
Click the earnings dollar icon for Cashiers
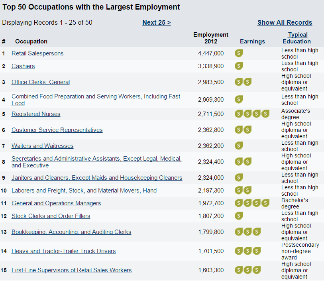coord(239,66)
